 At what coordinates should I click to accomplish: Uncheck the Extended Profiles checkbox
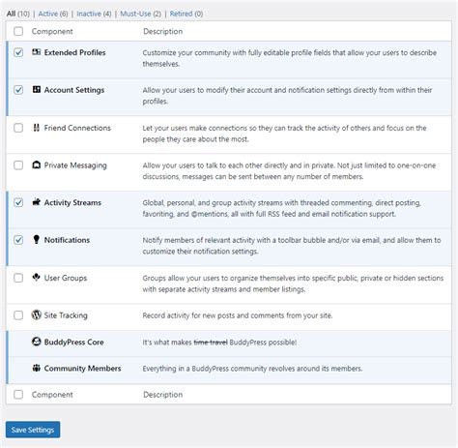[18, 52]
